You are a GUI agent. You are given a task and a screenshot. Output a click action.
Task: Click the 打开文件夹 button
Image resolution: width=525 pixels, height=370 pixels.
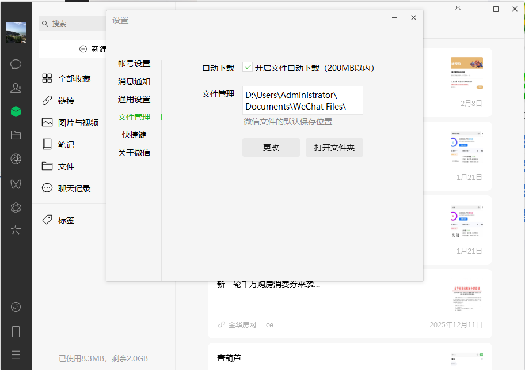pyautogui.click(x=334, y=148)
